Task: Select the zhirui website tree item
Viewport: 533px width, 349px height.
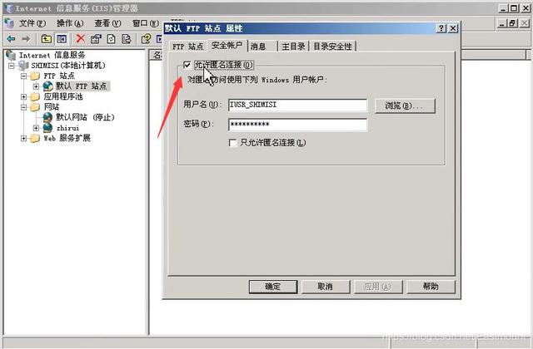Action: 67,128
